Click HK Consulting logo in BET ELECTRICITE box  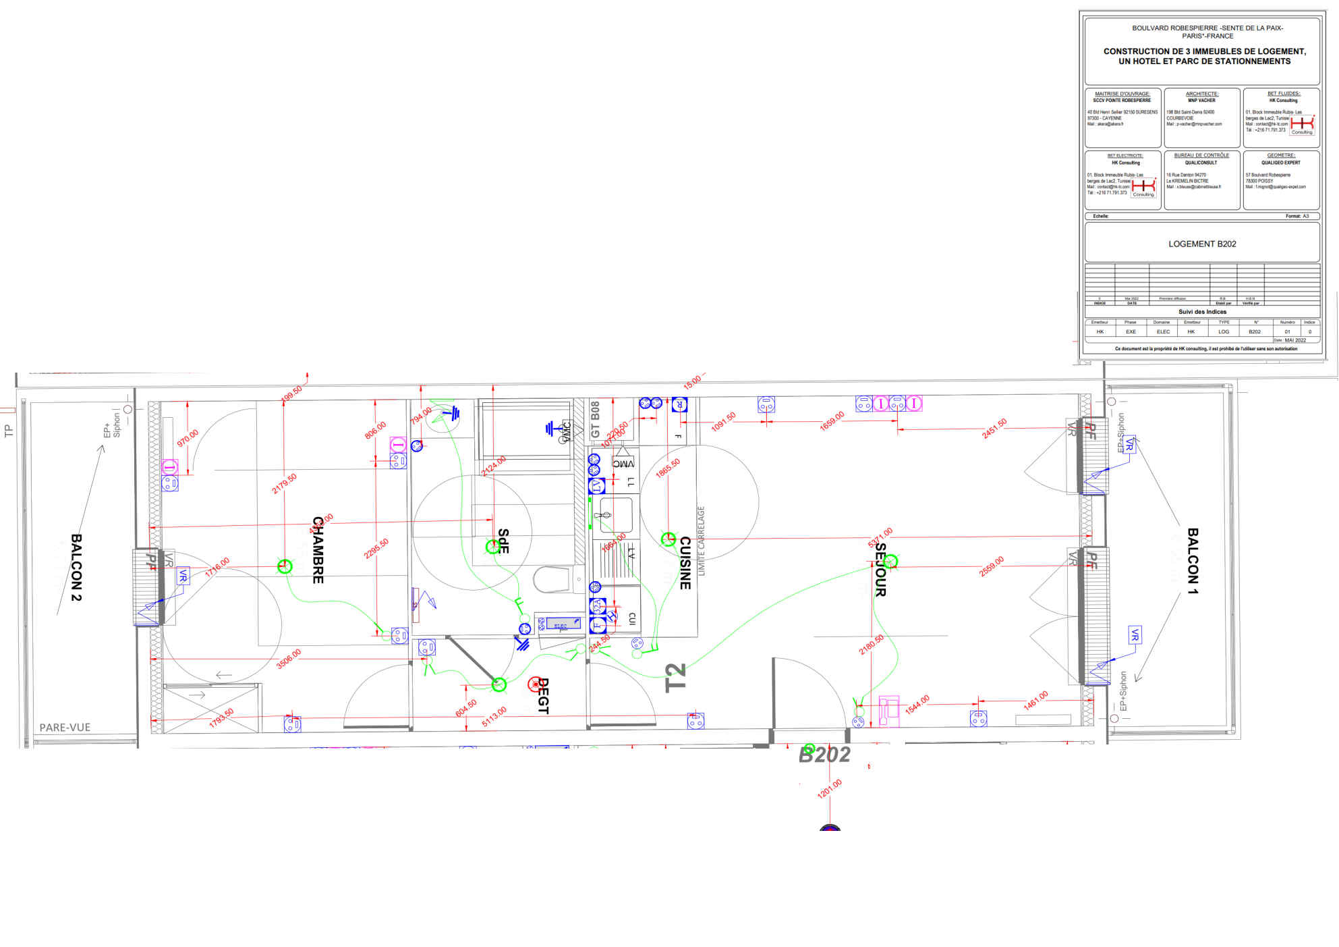1143,186
